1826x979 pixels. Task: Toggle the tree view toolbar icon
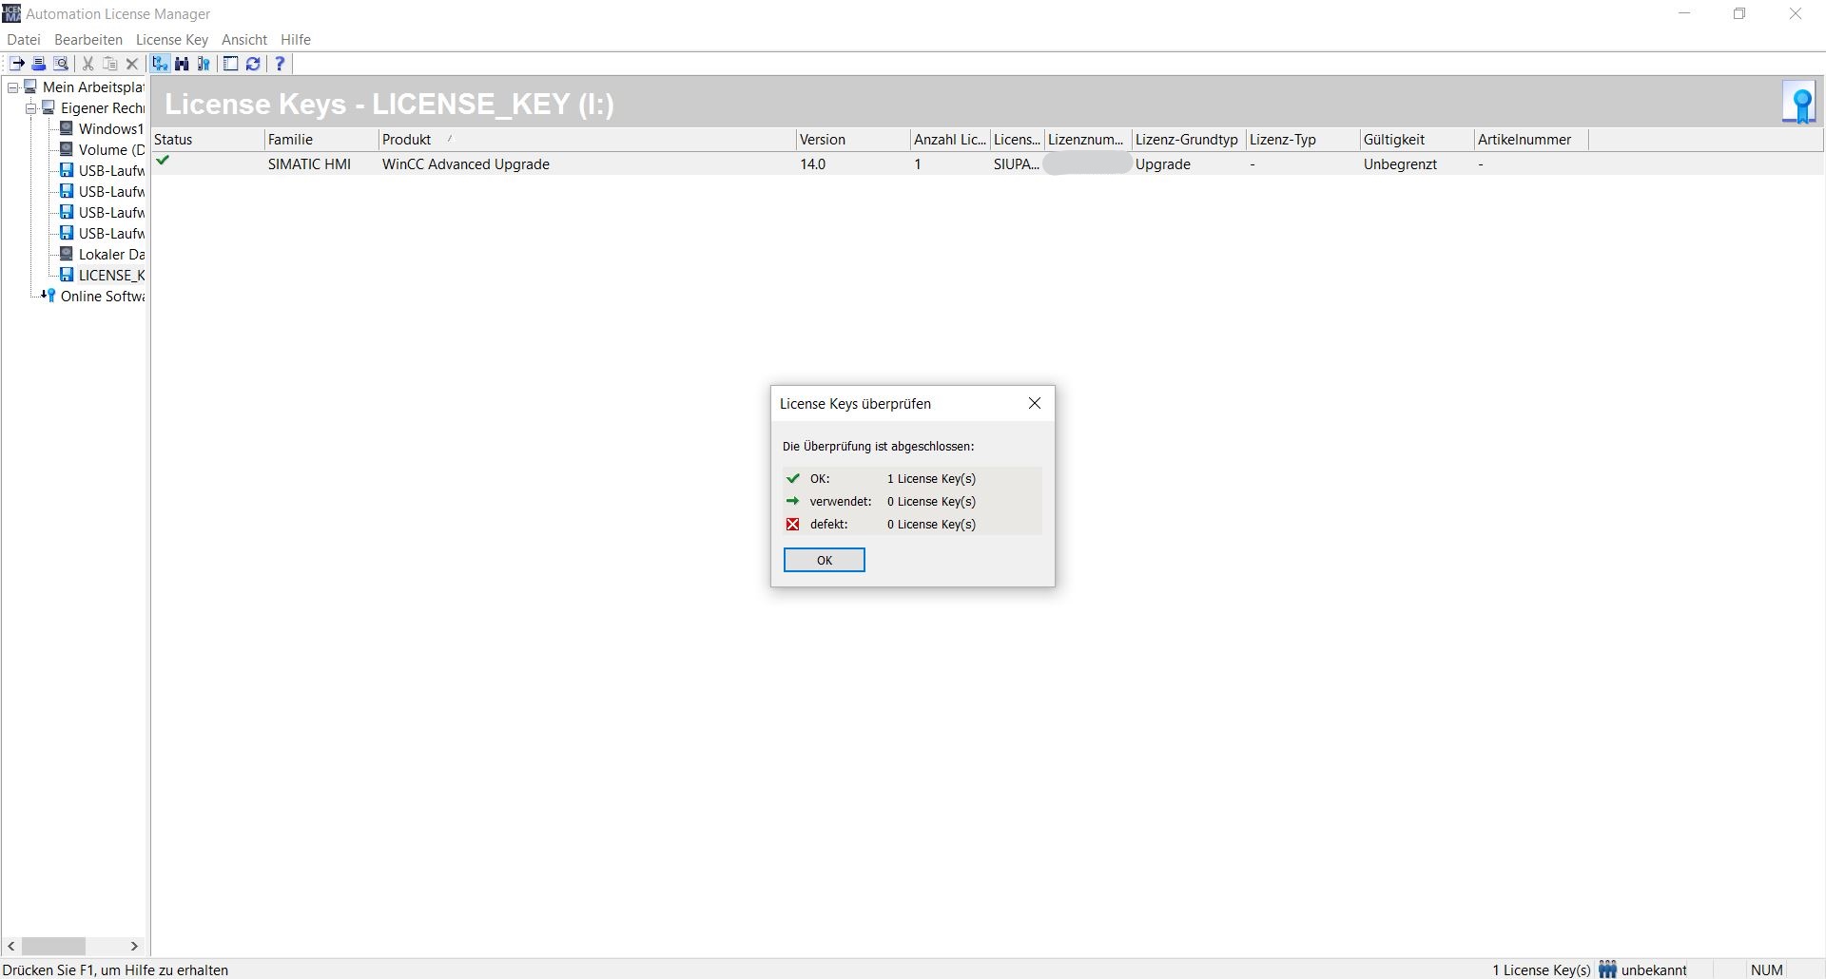160,64
